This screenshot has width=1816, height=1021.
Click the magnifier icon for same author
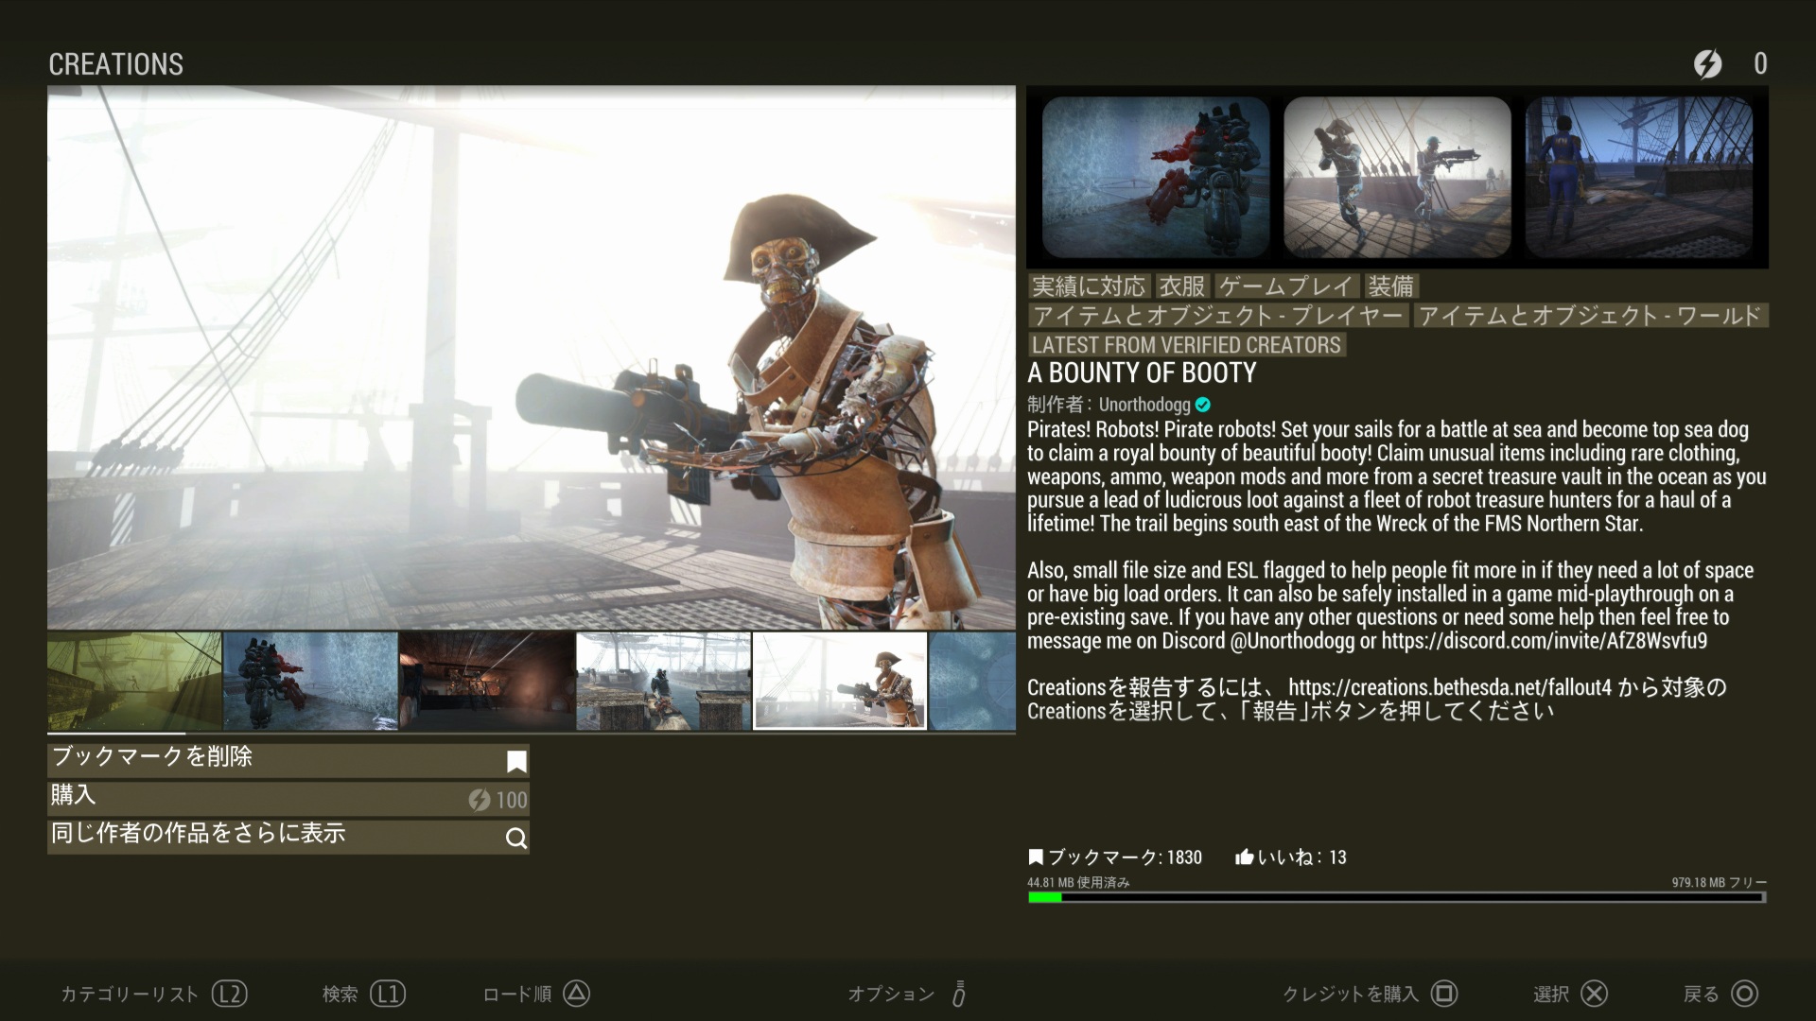point(516,838)
